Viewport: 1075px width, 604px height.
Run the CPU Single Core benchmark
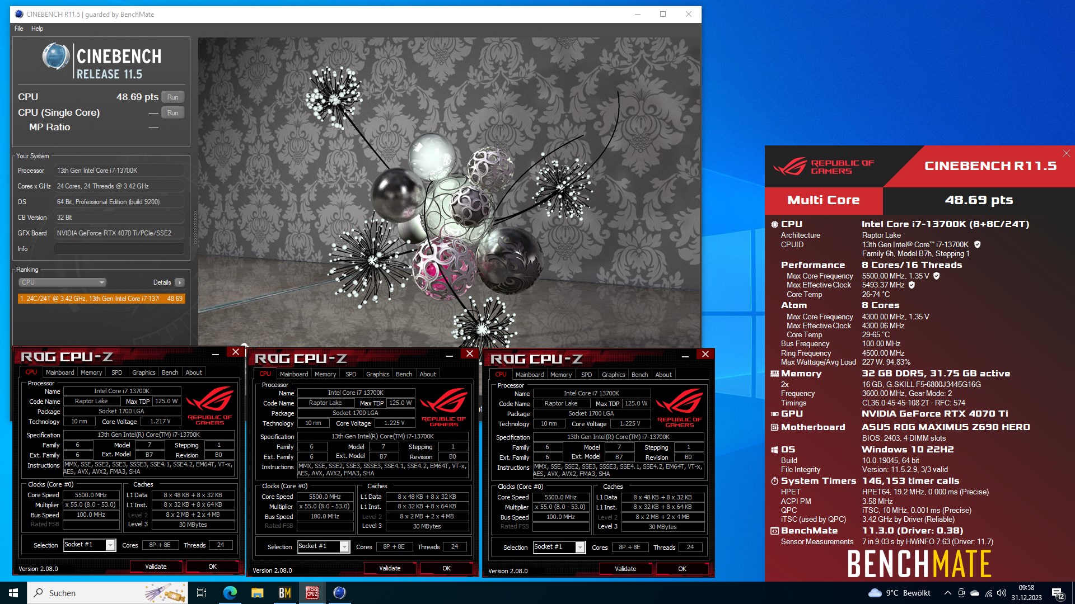click(x=173, y=113)
